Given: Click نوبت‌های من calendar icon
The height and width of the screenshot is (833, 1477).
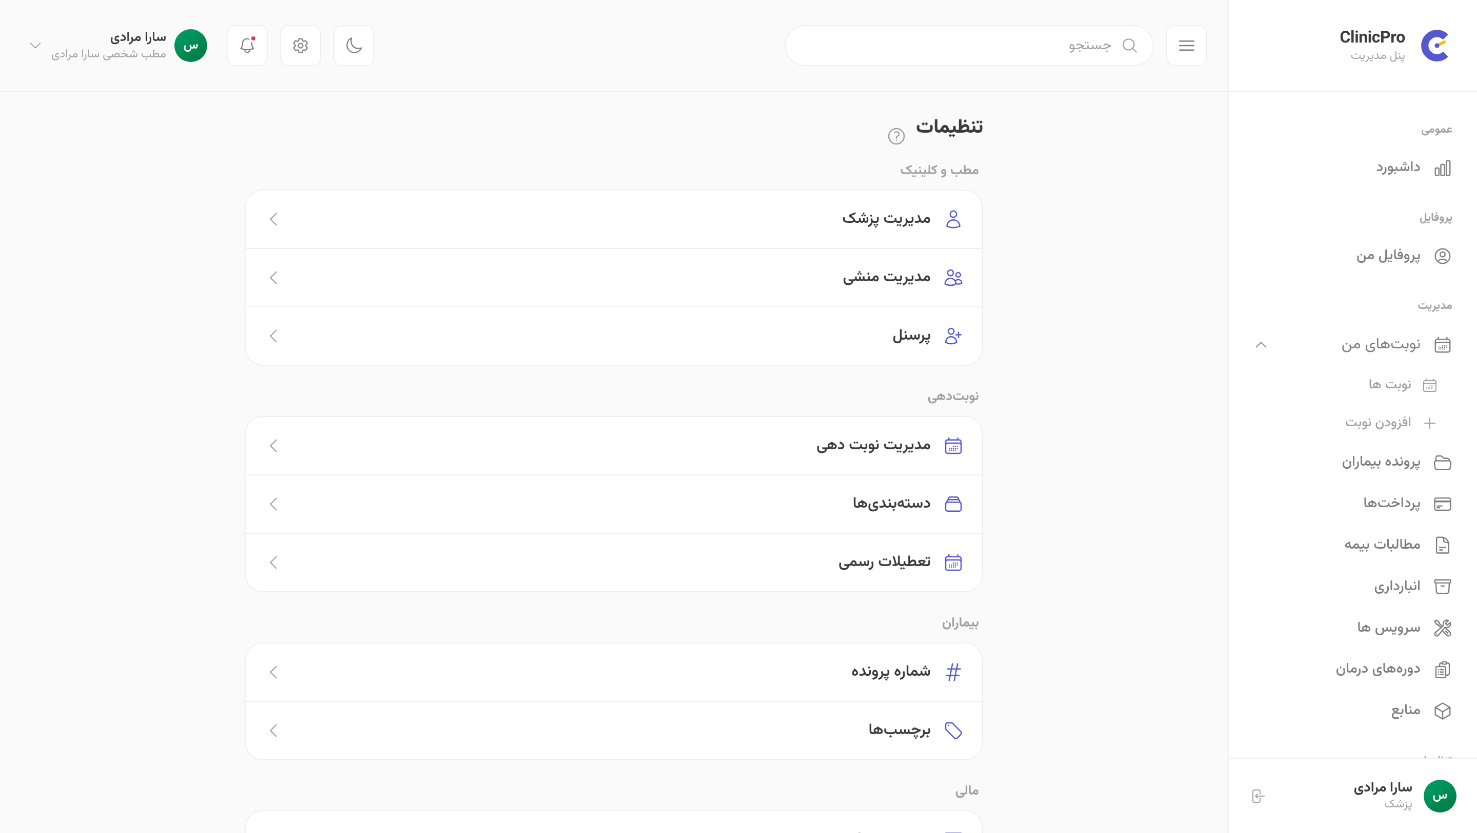Looking at the screenshot, I should click(1442, 345).
